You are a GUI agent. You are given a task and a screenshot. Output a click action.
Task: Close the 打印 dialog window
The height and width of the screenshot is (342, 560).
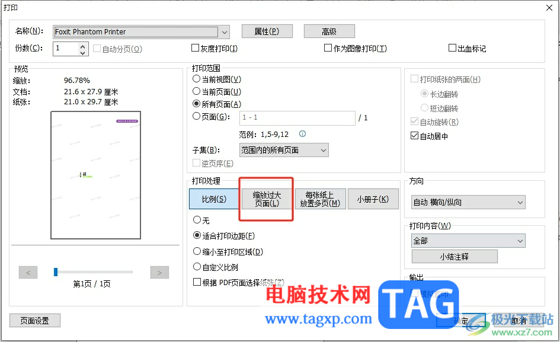pyautogui.click(x=549, y=8)
